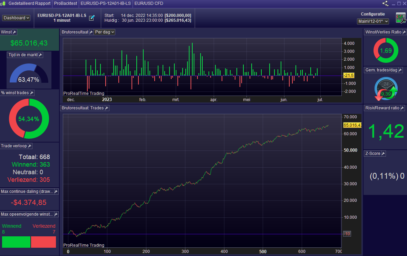
Task: Click the Brutoresultaat: Trades chart label
Action: (x=83, y=108)
